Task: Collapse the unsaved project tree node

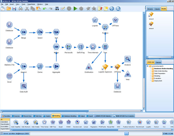Action: click(x=147, y=66)
